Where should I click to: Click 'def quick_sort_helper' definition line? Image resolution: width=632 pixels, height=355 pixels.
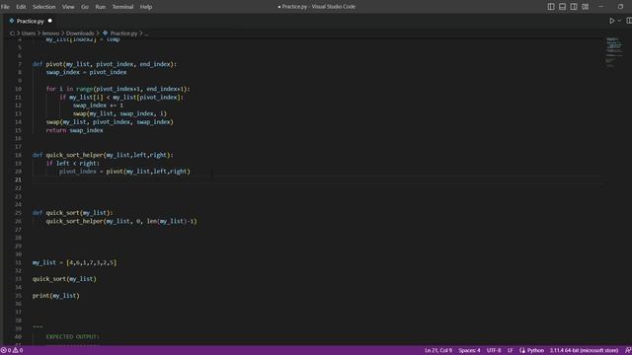pos(103,155)
